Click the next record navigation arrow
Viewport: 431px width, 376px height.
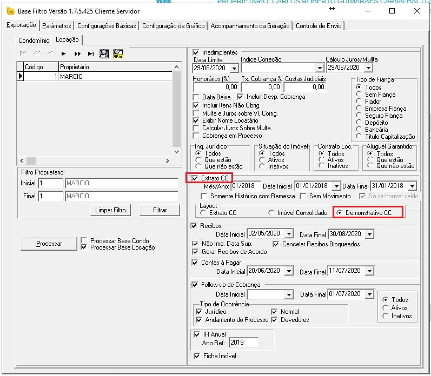coord(64,53)
